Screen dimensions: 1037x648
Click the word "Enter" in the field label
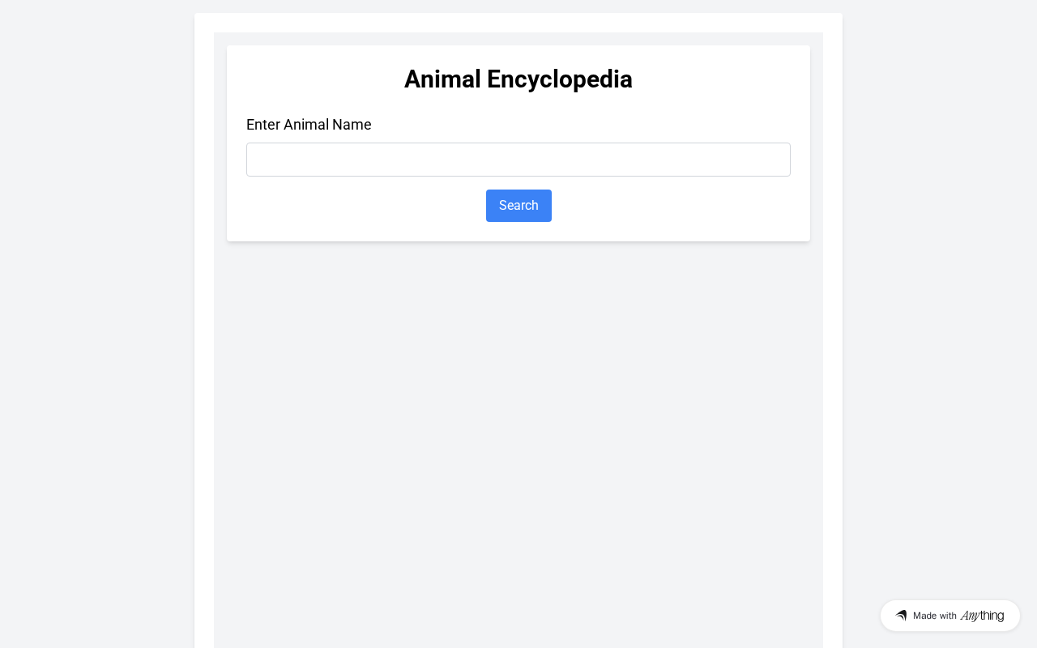(263, 125)
